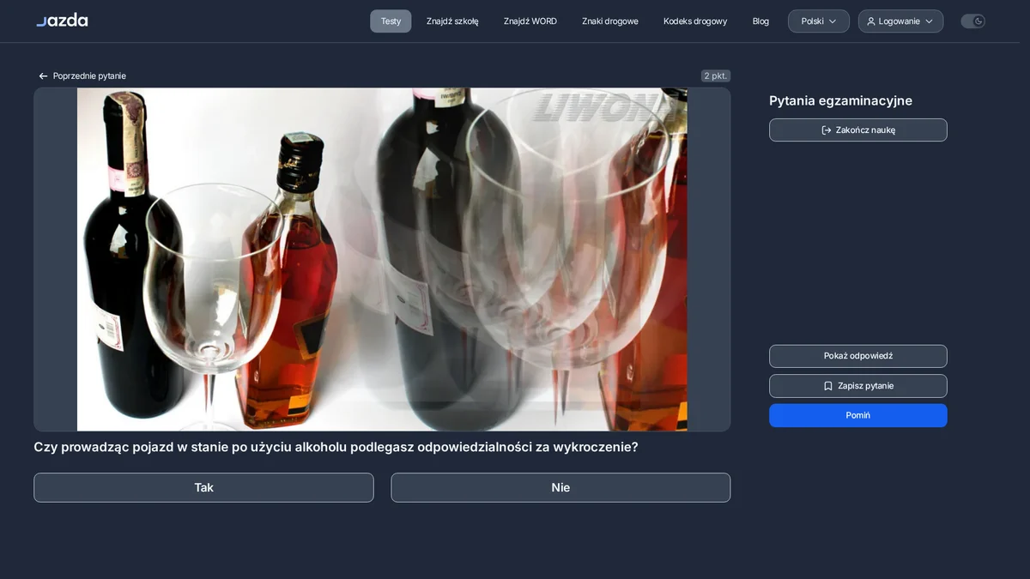Open the Znajdź WORD page
Screen dimensions: 1030x579
click(530, 21)
